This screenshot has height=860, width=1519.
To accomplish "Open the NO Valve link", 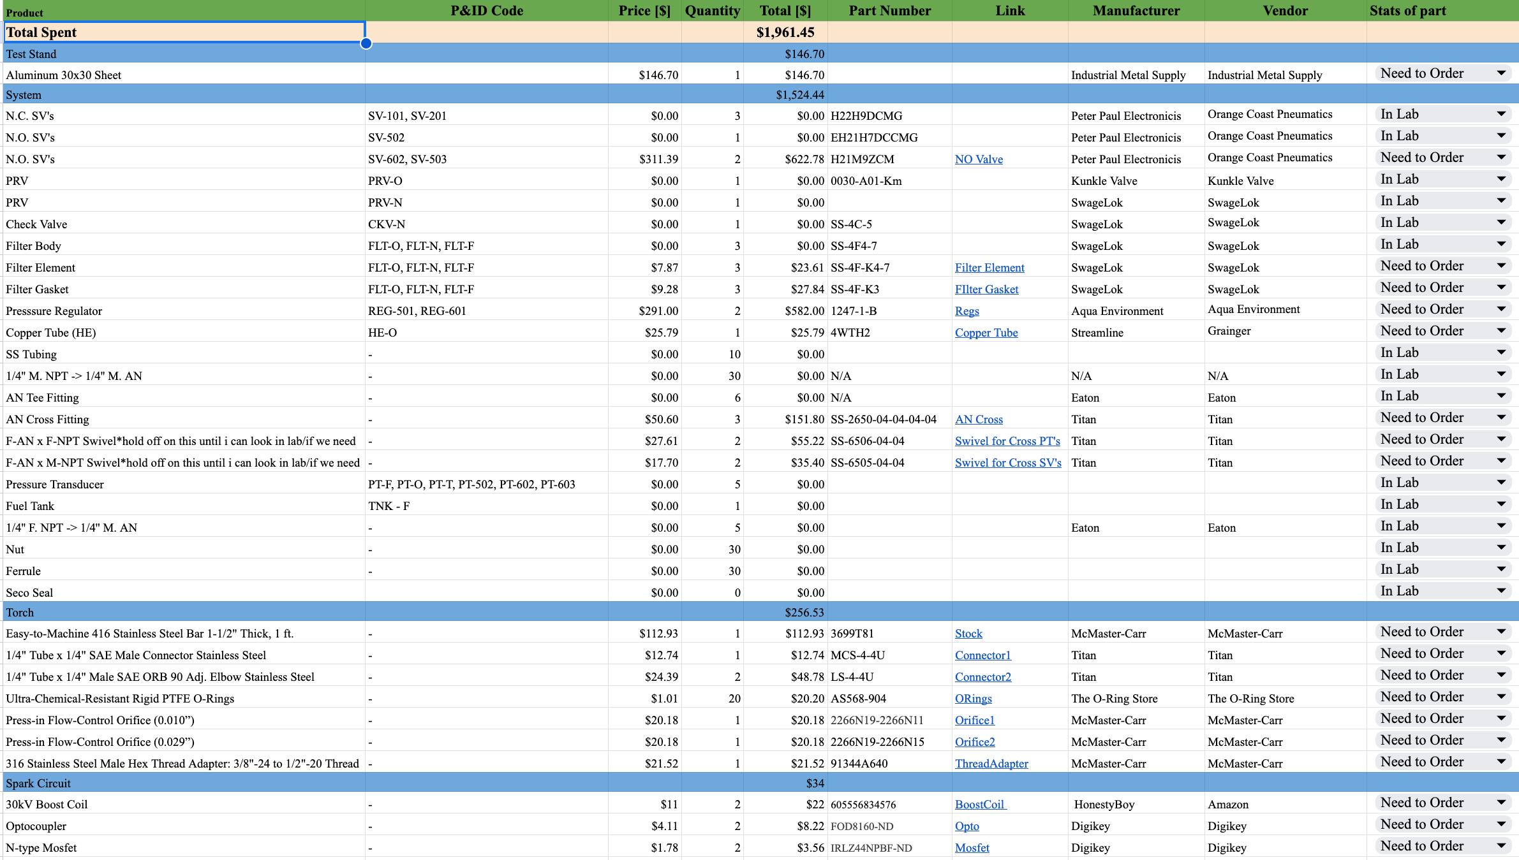I will (978, 159).
